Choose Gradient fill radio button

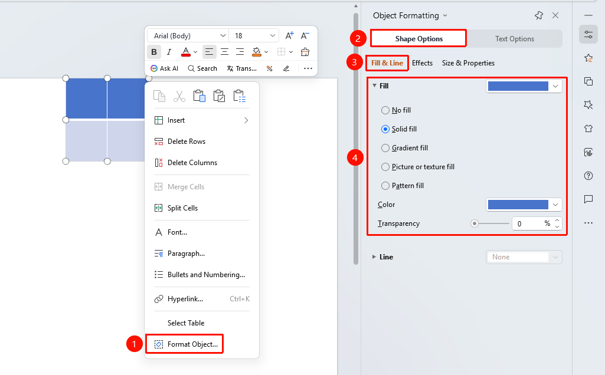(x=385, y=148)
